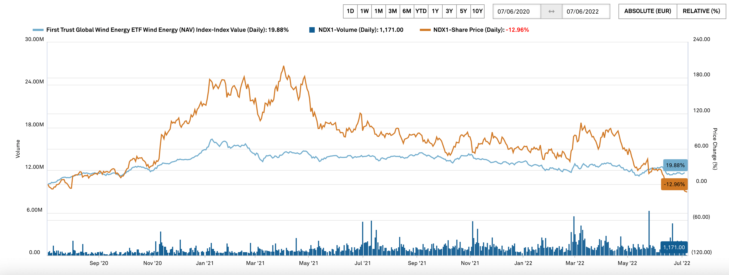Edit the end date field 07/06/2022

click(x=586, y=12)
